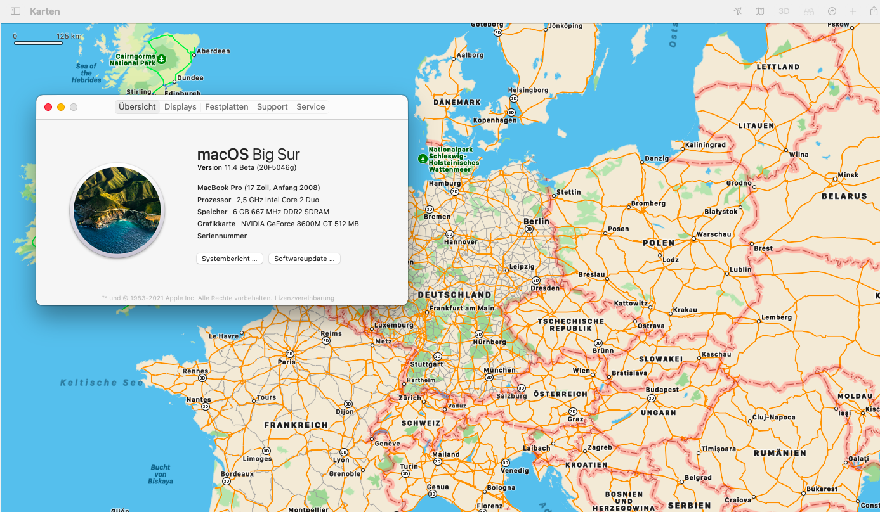The height and width of the screenshot is (512, 880).
Task: Select the Cluj-Napoca city label
Action: click(773, 418)
